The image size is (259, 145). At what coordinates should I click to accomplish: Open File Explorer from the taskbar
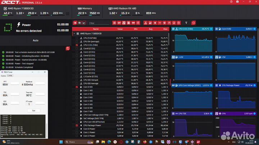103,142
